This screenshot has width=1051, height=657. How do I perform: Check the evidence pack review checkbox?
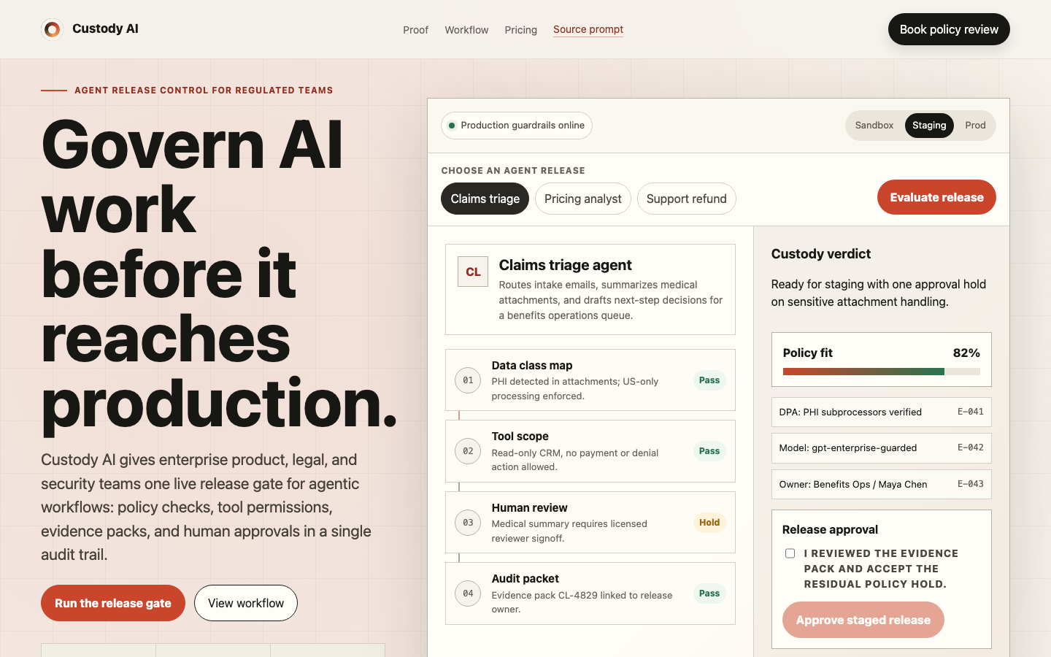click(x=790, y=553)
